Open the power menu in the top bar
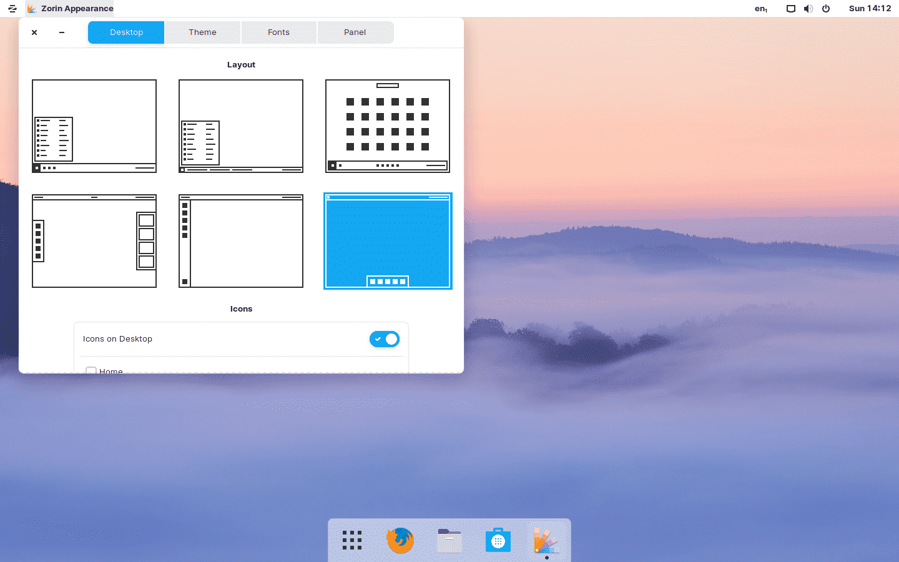This screenshot has height=562, width=899. tap(826, 9)
